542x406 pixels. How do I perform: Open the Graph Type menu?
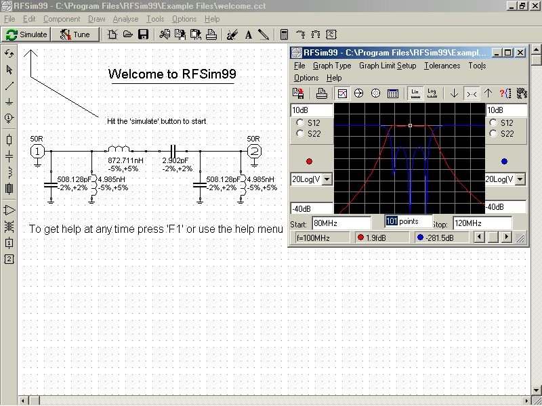pos(332,66)
